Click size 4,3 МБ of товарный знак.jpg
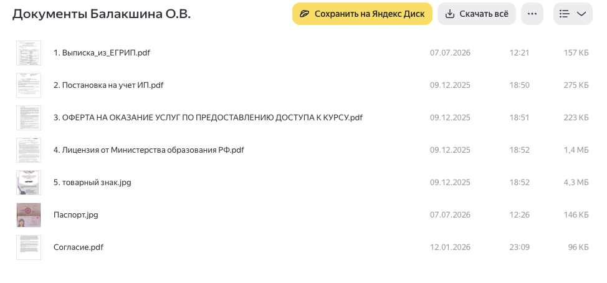Image resolution: width=607 pixels, height=283 pixels. tap(577, 183)
